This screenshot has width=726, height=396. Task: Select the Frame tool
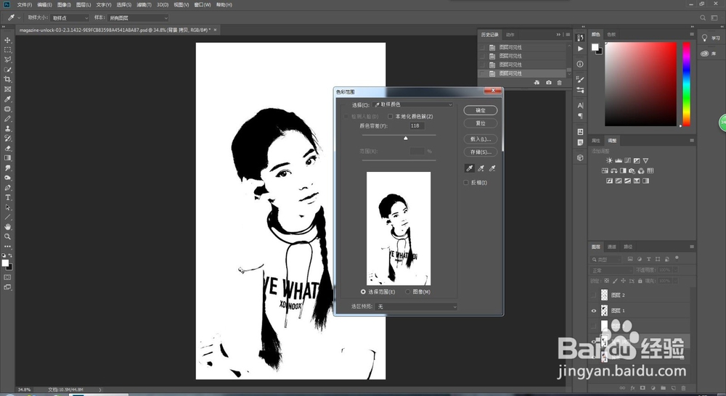tap(7, 89)
